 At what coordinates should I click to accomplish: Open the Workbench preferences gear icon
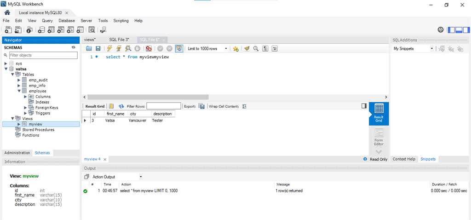(440, 30)
